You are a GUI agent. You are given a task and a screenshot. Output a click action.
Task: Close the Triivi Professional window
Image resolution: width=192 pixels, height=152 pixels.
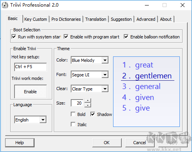[183, 5]
